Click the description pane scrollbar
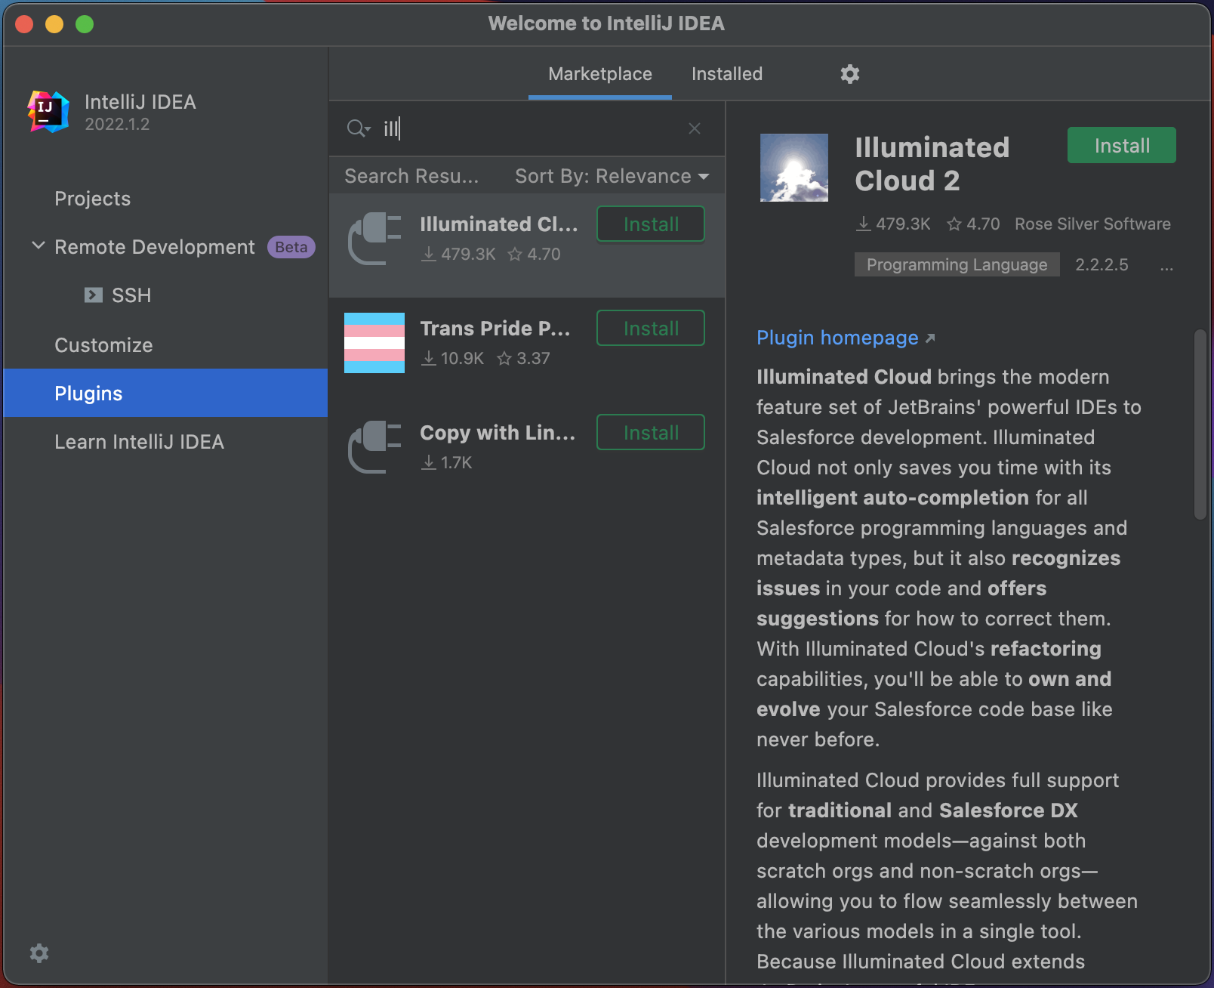 tap(1200, 425)
